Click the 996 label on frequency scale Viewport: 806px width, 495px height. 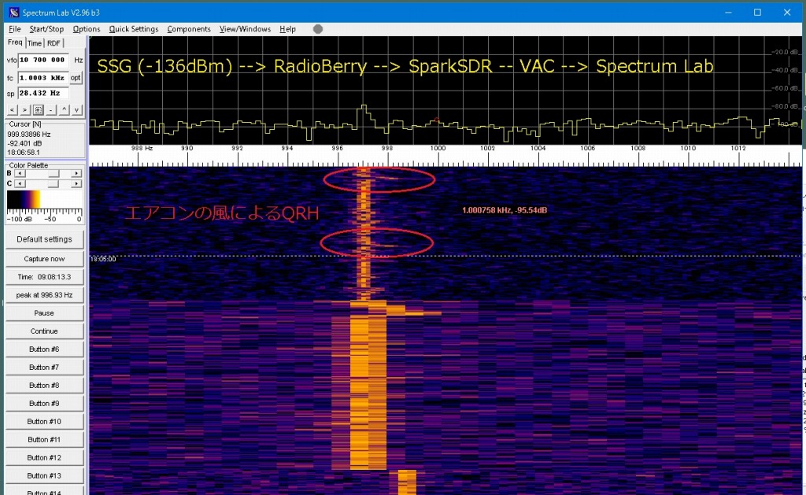(337, 148)
